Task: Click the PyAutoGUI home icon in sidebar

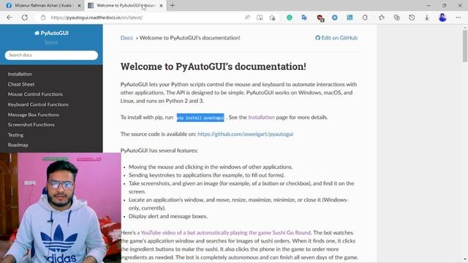Action: tap(37, 33)
